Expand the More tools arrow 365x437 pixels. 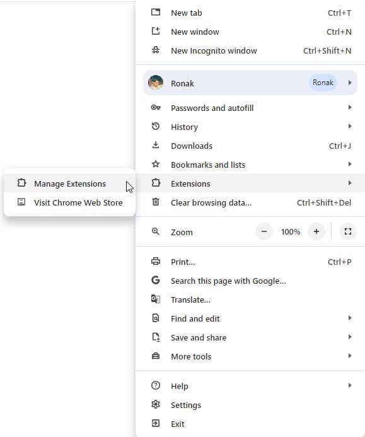click(x=350, y=356)
